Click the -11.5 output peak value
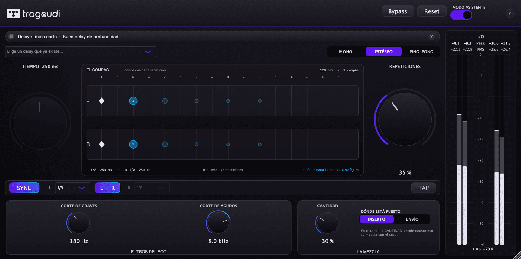 pyautogui.click(x=506, y=43)
